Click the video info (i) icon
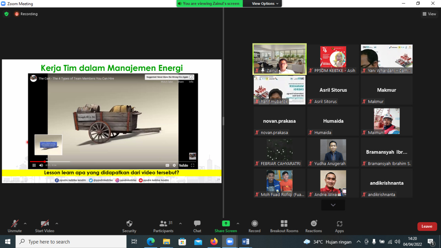Image resolution: width=441 pixels, height=248 pixels. [x=191, y=77]
